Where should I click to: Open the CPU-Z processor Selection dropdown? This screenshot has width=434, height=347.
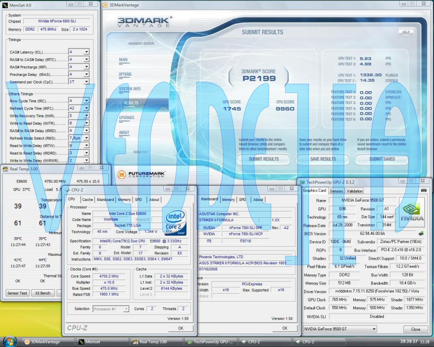[126, 309]
